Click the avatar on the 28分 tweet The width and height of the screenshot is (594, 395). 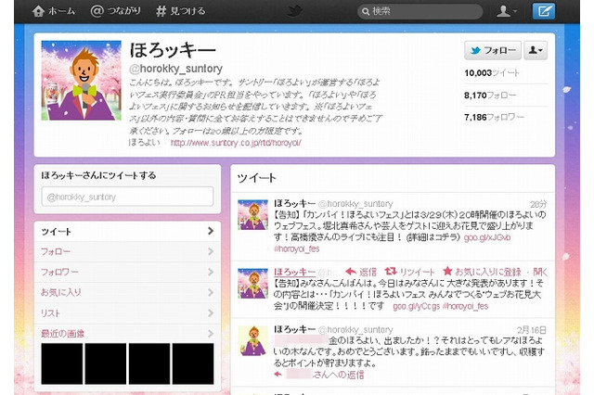point(252,215)
